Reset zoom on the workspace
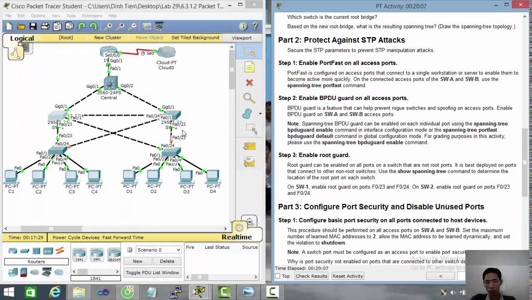Screen dimensions: 532x300 coord(120,26)
